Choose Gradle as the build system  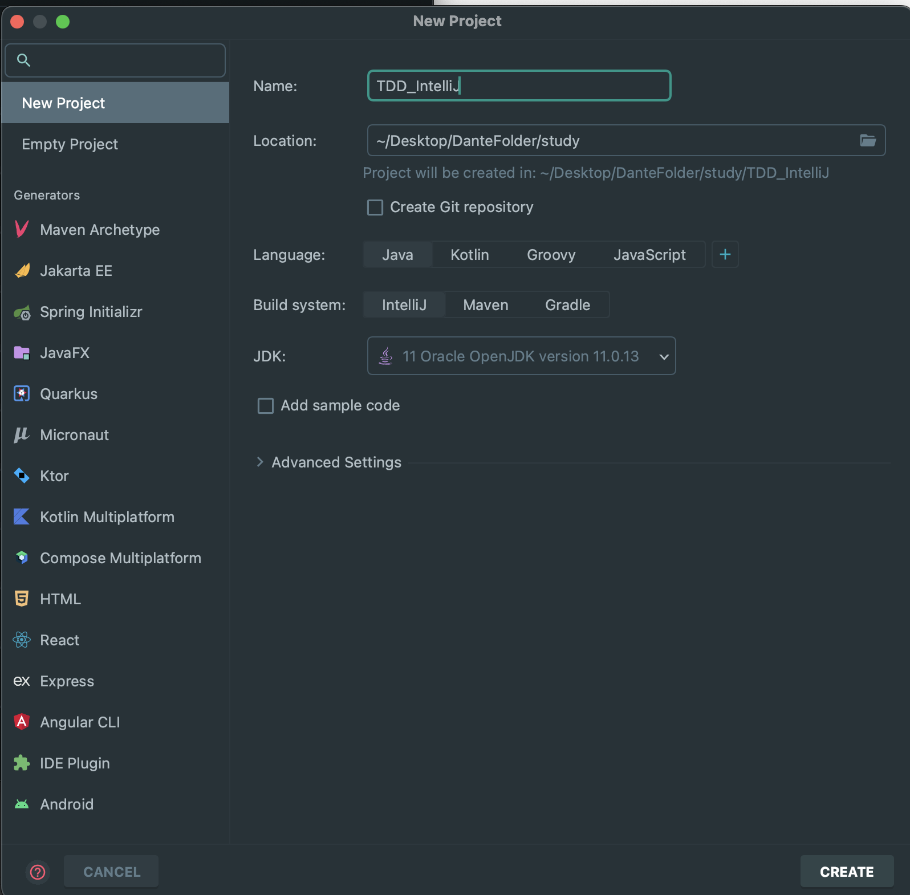[x=568, y=304]
